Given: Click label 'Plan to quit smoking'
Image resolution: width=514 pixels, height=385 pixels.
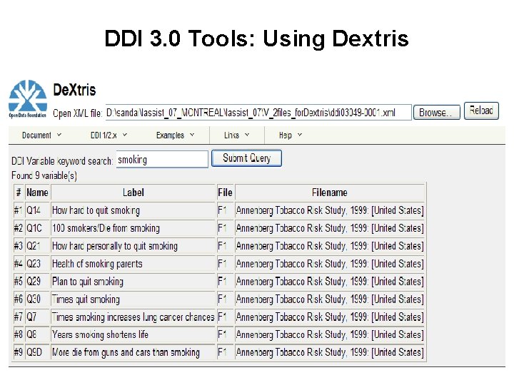Looking at the screenshot, I should (x=88, y=282).
